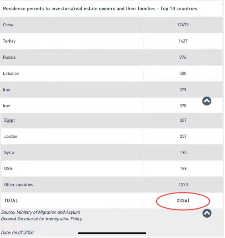Select the China row label
225x238 pixels.
coord(8,25)
